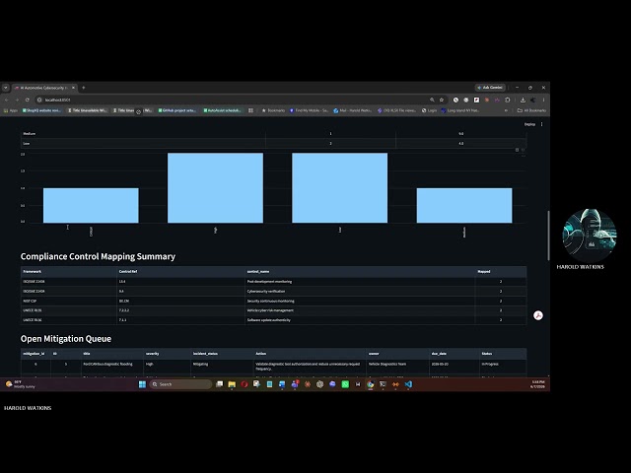Open File Explorer from the taskbar
Image resolution: width=631 pixels, height=473 pixels.
pyautogui.click(x=232, y=384)
